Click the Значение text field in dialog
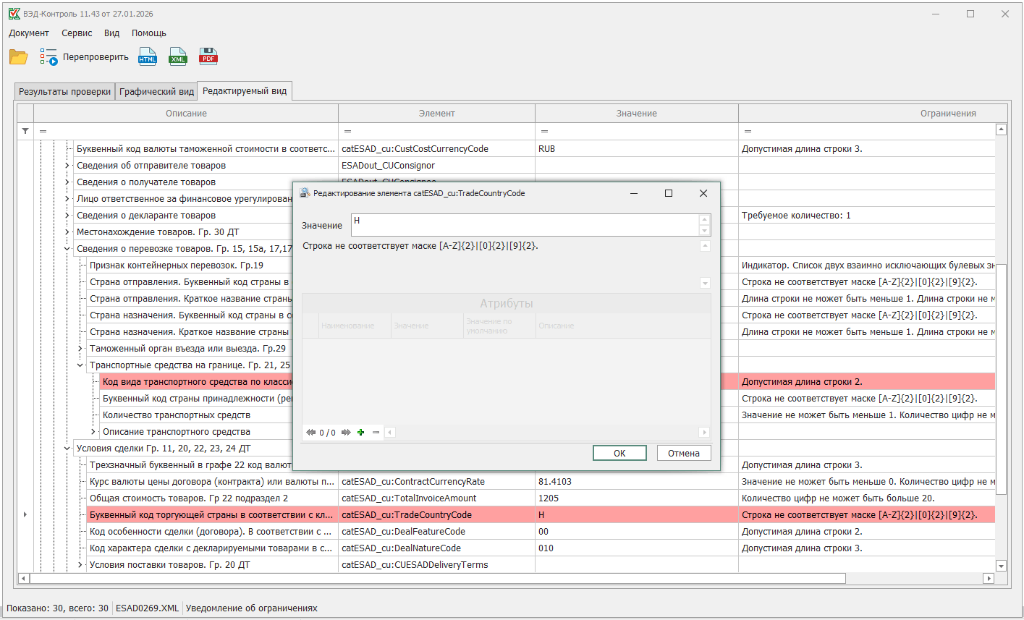 [525, 225]
